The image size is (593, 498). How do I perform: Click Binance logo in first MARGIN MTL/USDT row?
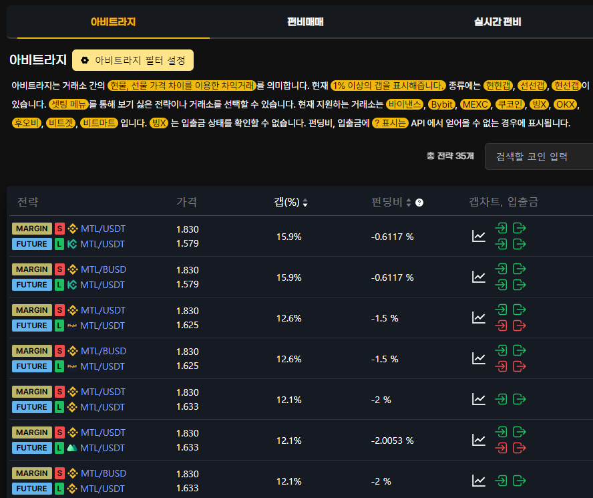pos(73,229)
